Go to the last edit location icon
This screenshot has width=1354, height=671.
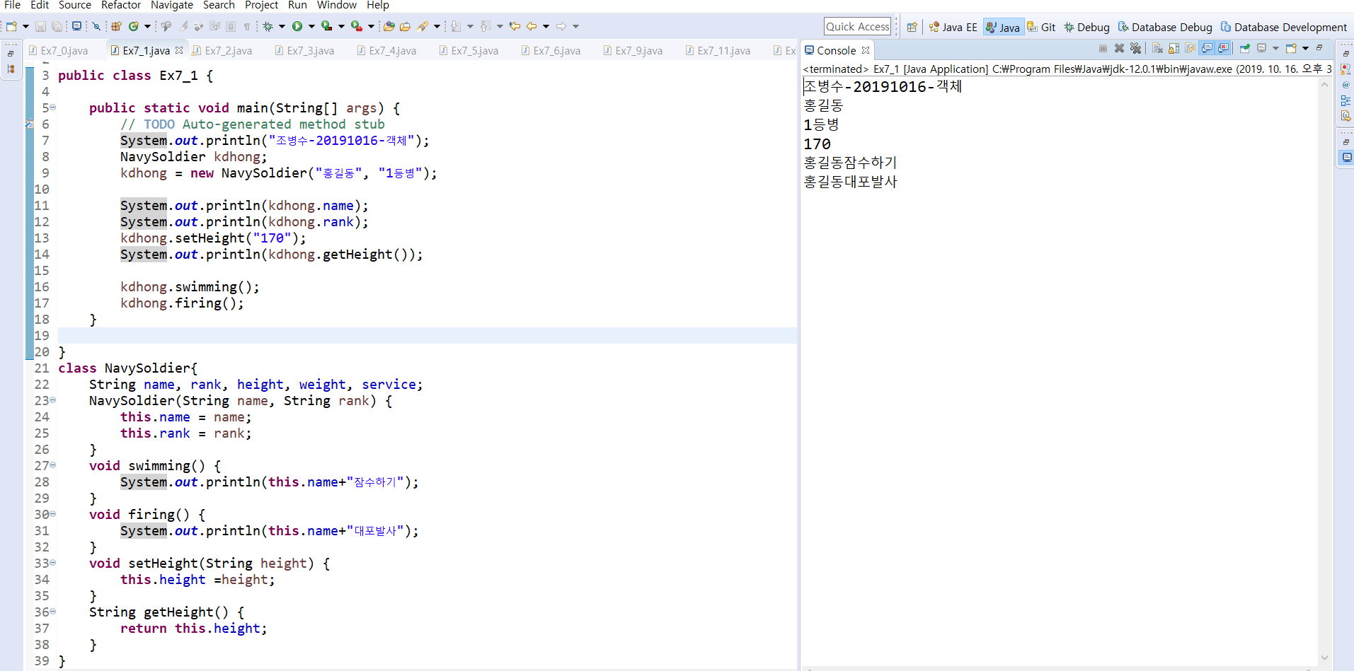[515, 26]
